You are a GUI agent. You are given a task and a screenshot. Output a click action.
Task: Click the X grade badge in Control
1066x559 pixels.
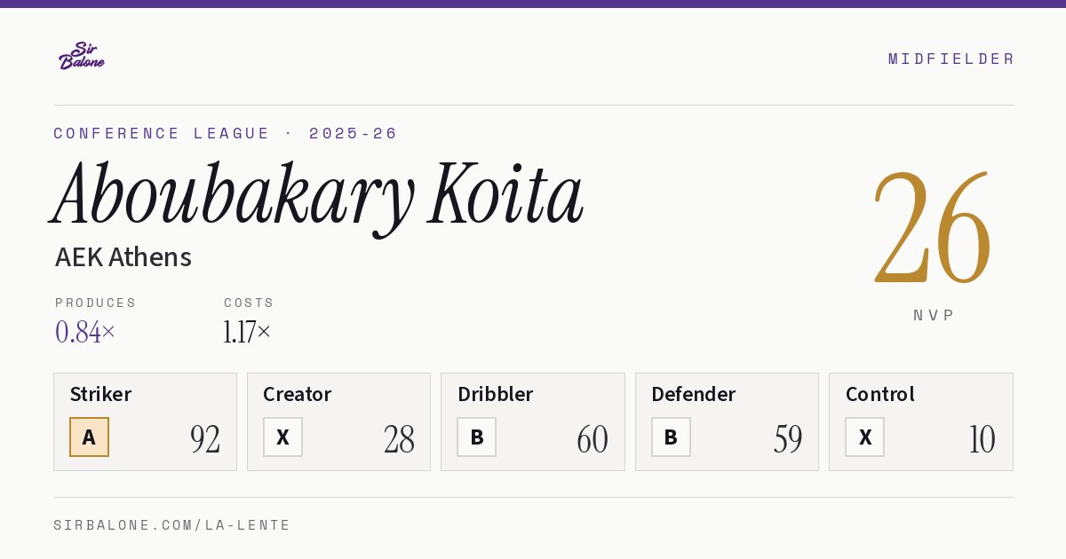[864, 437]
